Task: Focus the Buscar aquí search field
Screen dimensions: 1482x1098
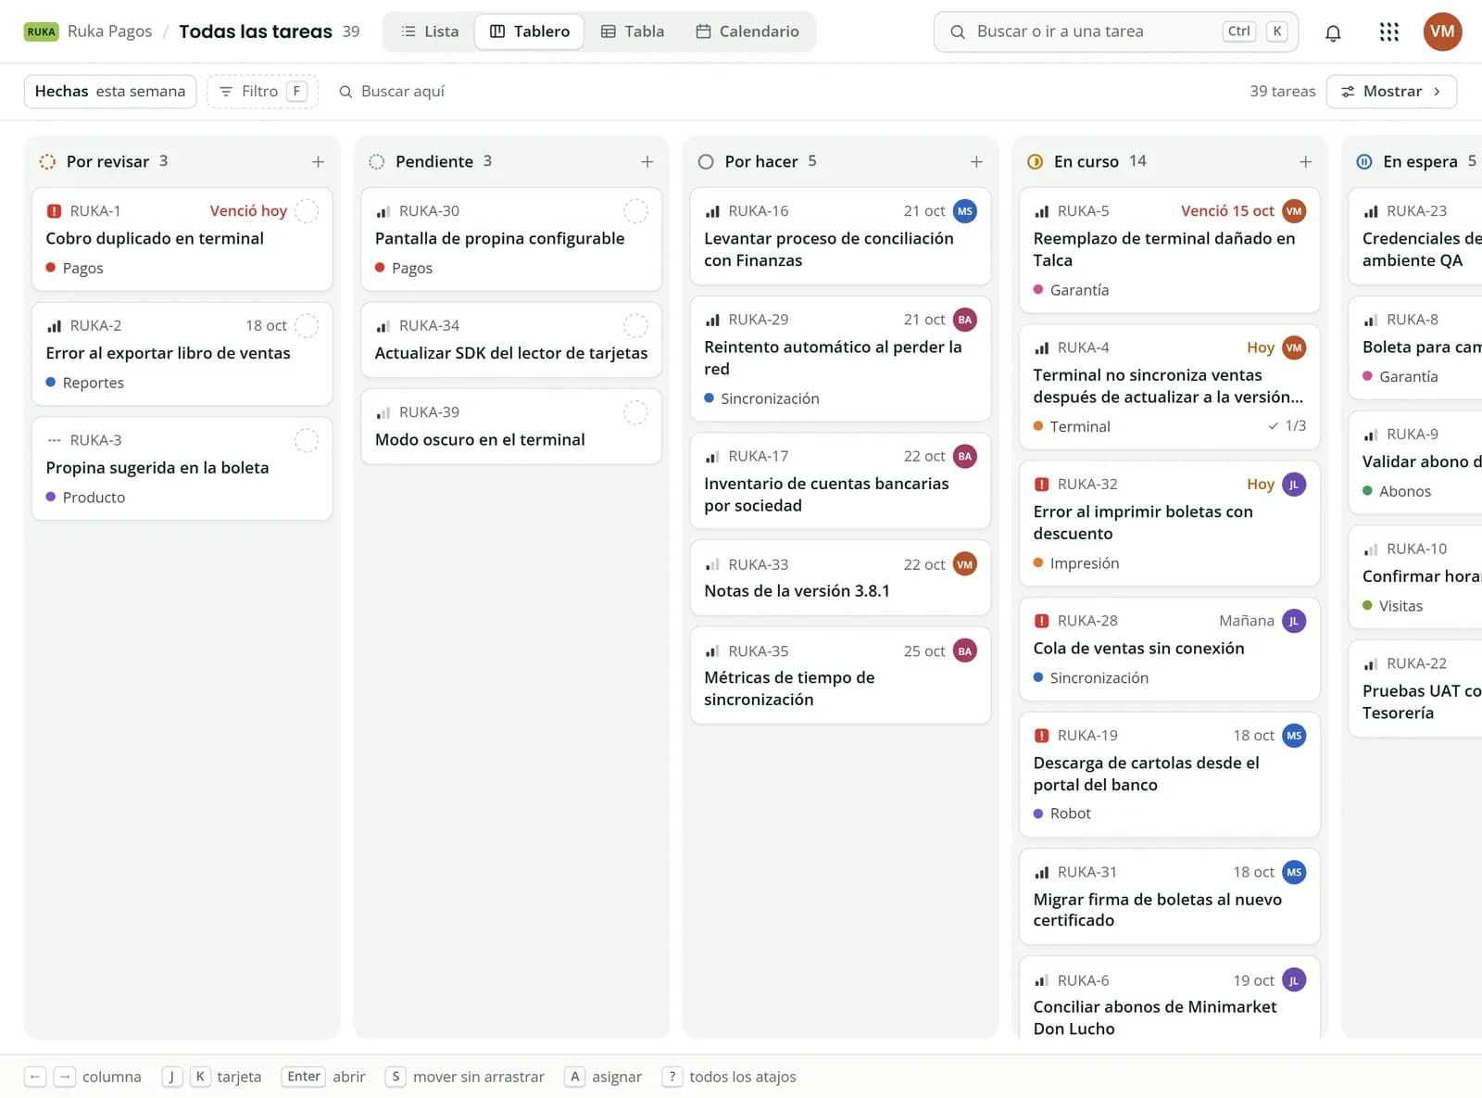Action: click(x=393, y=91)
